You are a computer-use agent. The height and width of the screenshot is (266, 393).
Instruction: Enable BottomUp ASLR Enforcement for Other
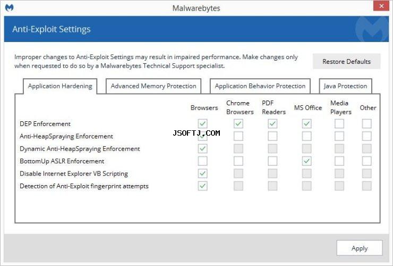(x=366, y=161)
